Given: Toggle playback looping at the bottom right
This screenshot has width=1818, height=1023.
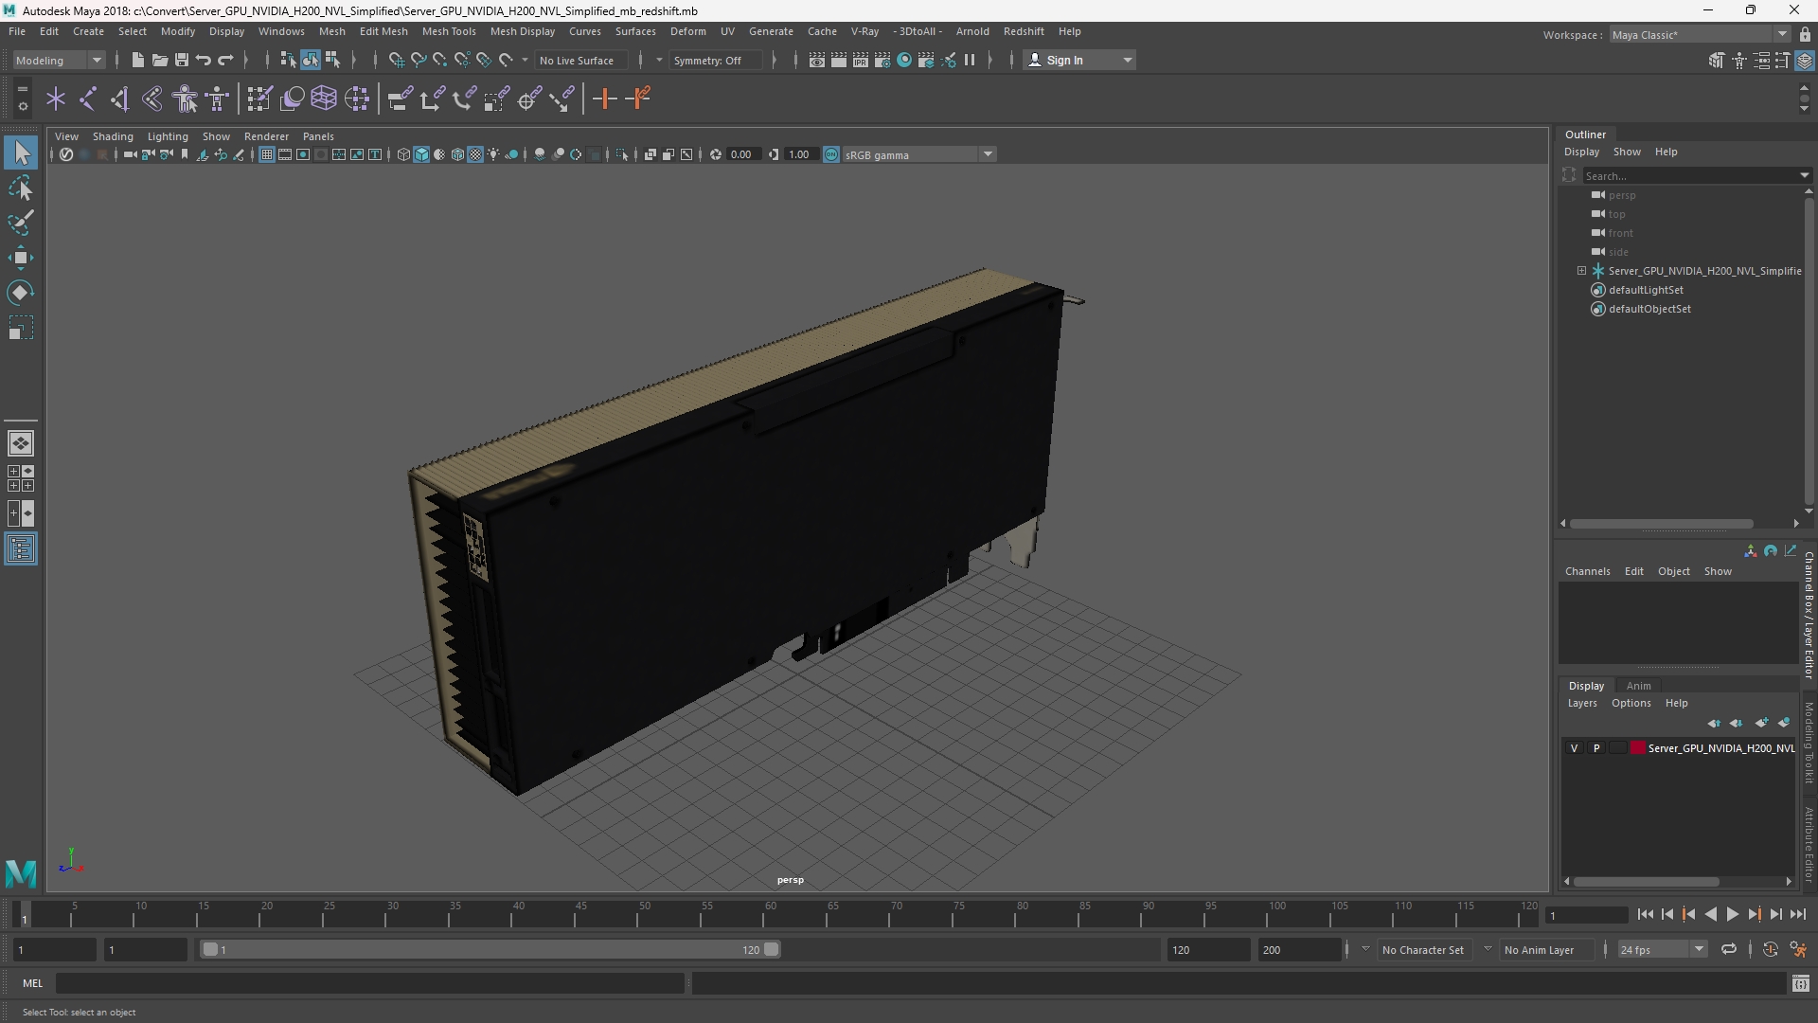Looking at the screenshot, I should click(x=1729, y=949).
